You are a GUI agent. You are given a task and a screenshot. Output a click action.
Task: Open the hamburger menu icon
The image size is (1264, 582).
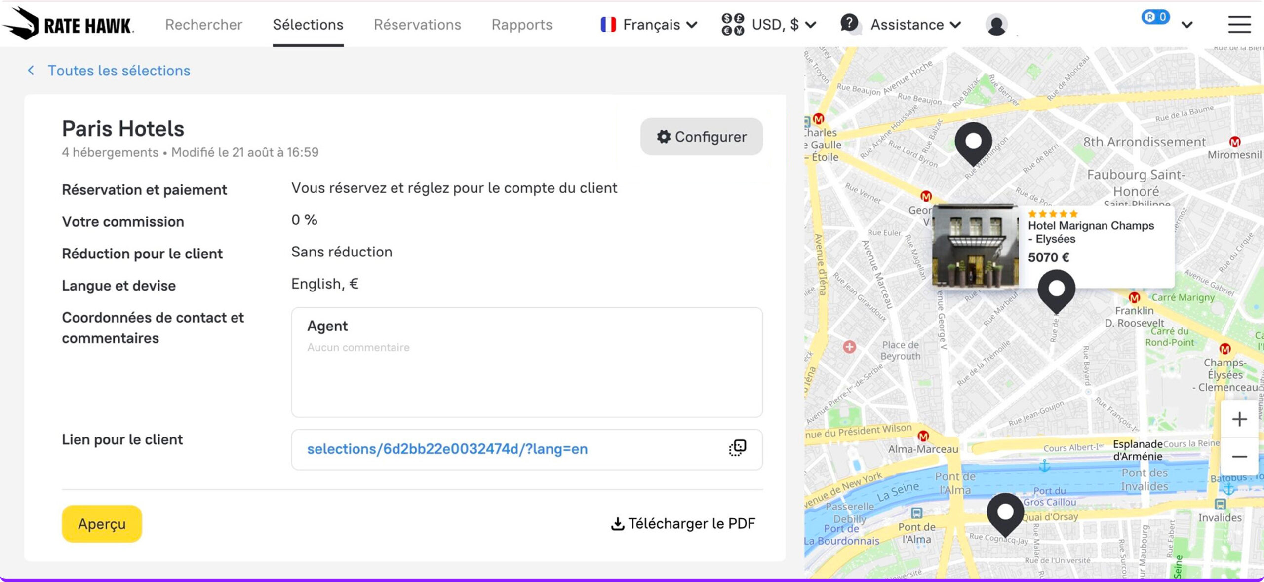(x=1239, y=24)
